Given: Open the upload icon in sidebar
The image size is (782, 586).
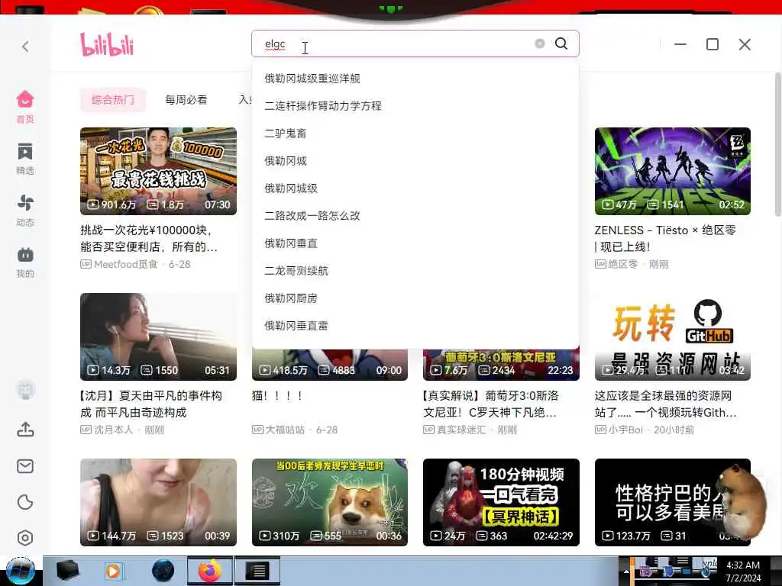Looking at the screenshot, I should coord(25,429).
